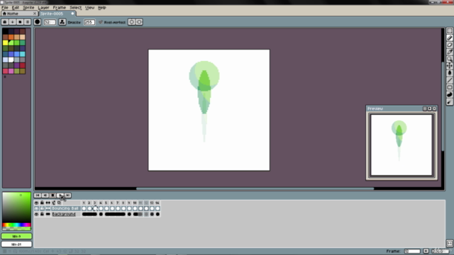Click the sort palette arrow button
This screenshot has width=454, height=255.
[x=13, y=22]
